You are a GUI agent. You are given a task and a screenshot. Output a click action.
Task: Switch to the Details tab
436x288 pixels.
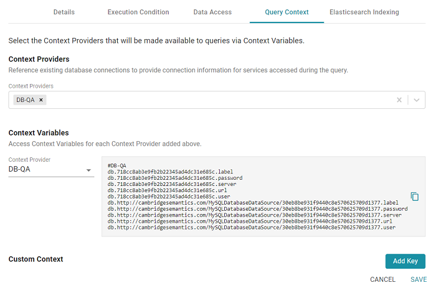pyautogui.click(x=64, y=12)
